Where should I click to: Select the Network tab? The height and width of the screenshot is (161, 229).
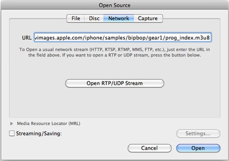tap(119, 18)
